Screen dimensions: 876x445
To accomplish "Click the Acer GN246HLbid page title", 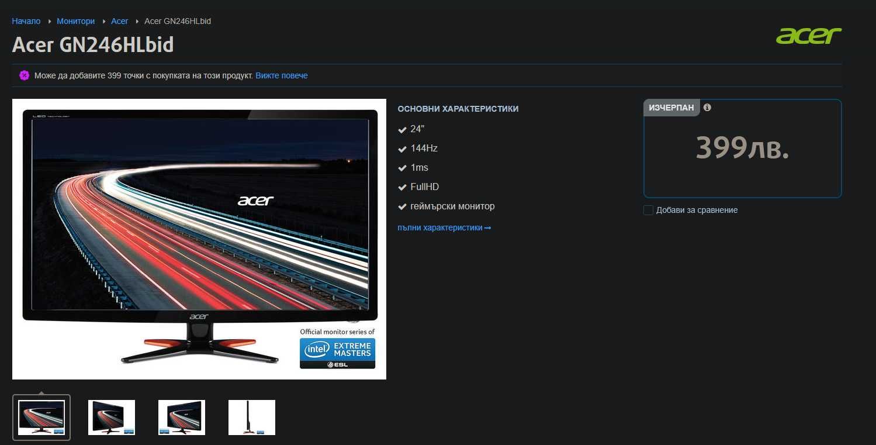I will (x=93, y=45).
